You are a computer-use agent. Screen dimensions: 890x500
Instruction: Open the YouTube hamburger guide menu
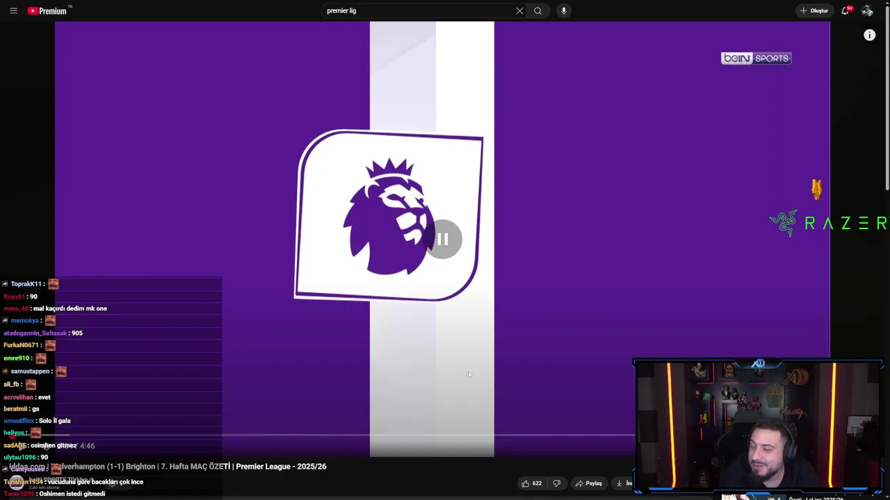click(x=13, y=10)
